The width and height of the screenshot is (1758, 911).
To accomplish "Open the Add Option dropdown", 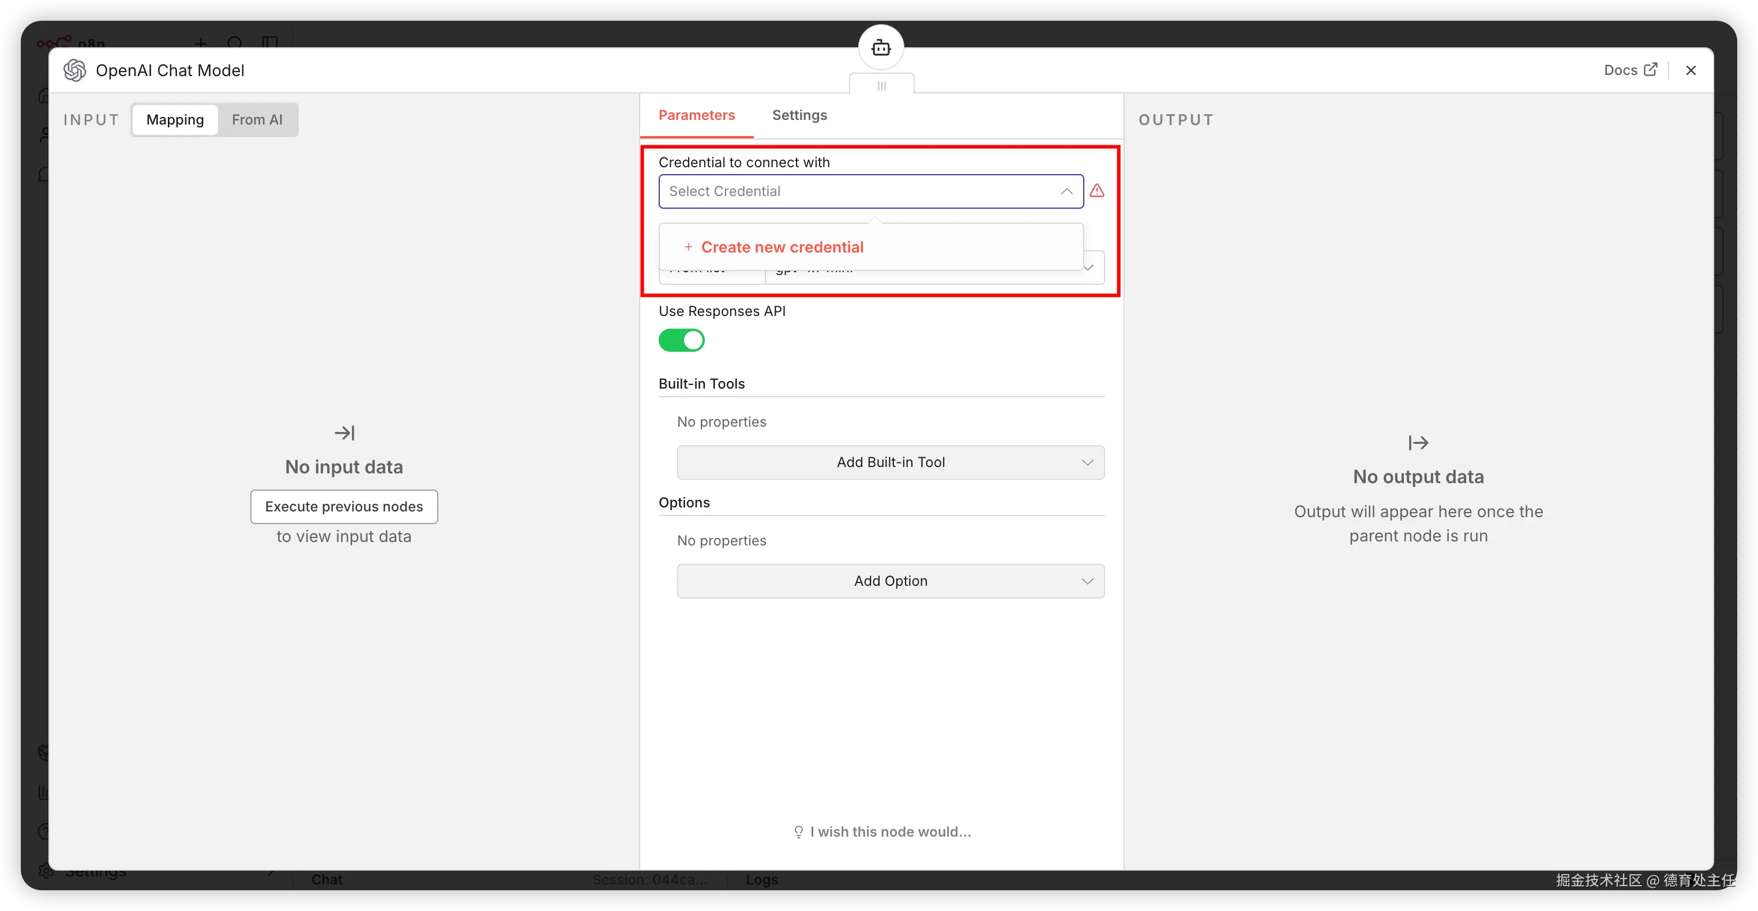I will click(891, 581).
